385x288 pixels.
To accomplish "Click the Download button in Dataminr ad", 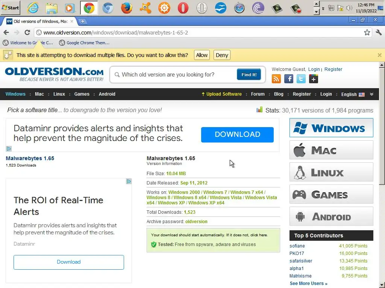I will coord(69,262).
